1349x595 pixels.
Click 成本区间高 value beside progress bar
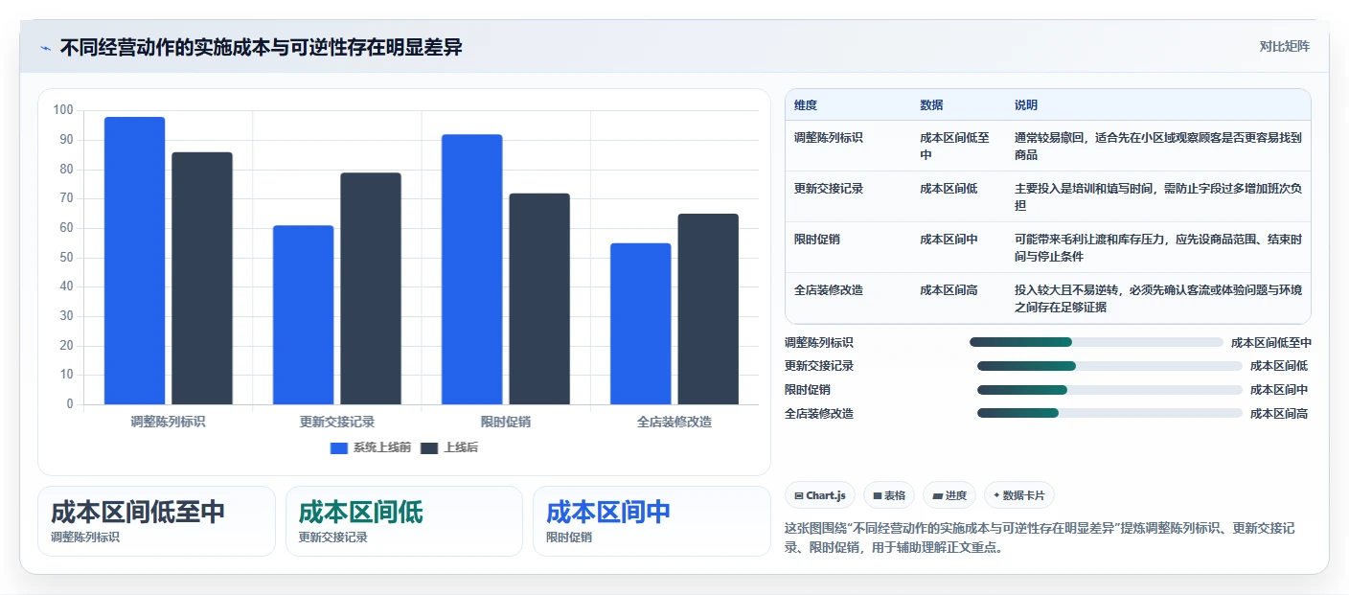[1279, 414]
